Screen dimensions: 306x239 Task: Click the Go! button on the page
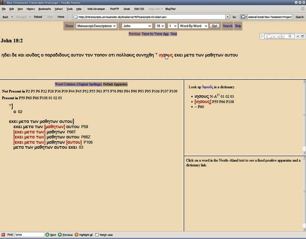[x=215, y=26]
